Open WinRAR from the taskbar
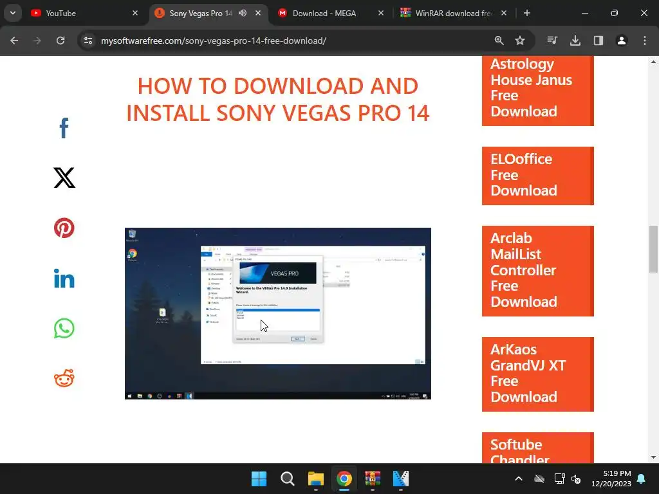Image resolution: width=659 pixels, height=494 pixels. (x=373, y=479)
